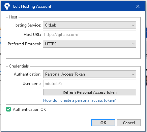The width and height of the screenshot is (147, 132).
Task: Click the Edit Hosting Account title text
Action: [32, 6]
